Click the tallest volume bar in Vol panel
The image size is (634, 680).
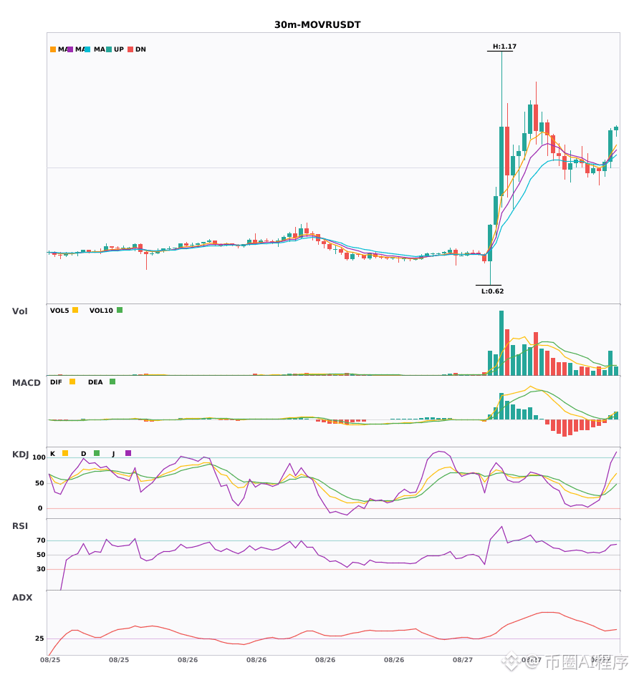click(501, 343)
